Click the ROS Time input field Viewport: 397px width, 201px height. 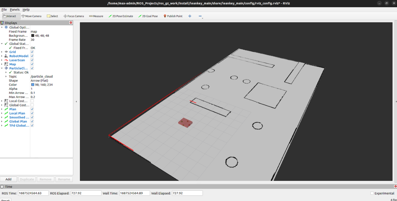coord(33,193)
